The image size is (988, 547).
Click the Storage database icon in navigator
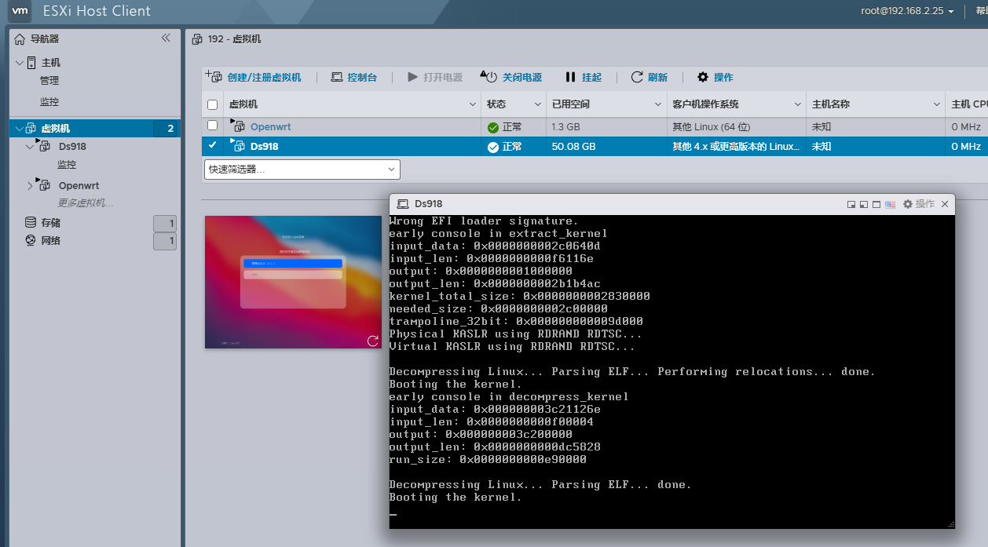point(31,223)
